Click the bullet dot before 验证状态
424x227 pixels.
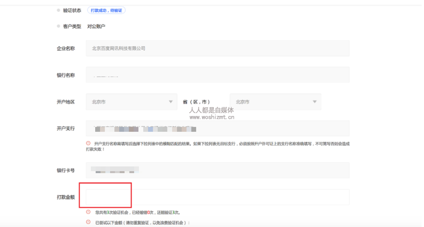(x=59, y=10)
